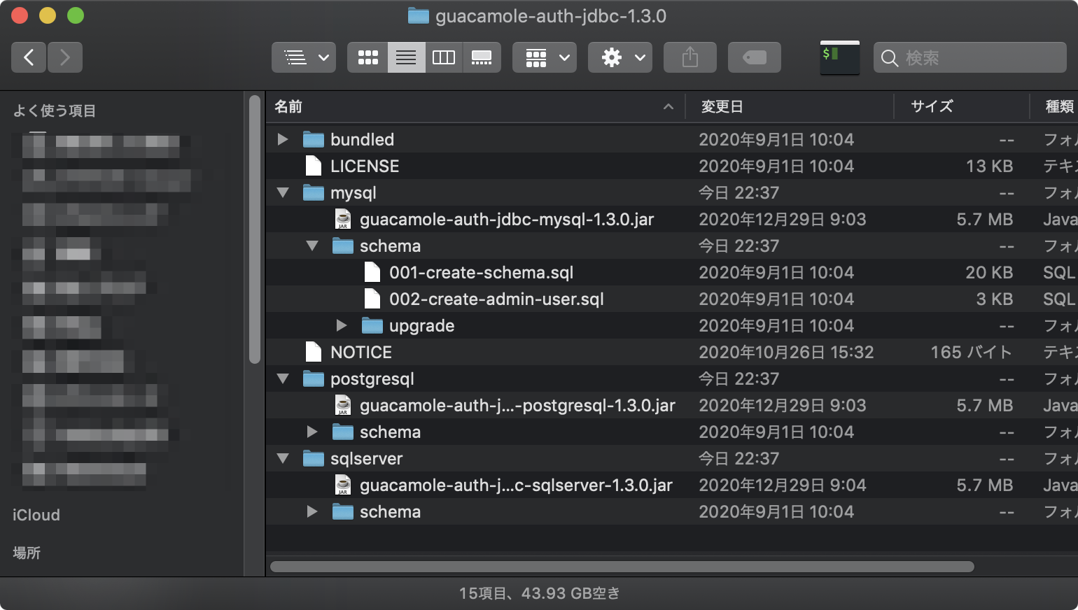Select the upgrade folder icon
This screenshot has height=610, width=1078.
372,325
